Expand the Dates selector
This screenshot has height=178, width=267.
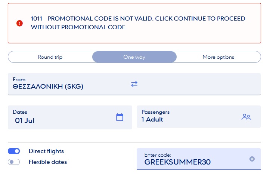[x=70, y=117]
